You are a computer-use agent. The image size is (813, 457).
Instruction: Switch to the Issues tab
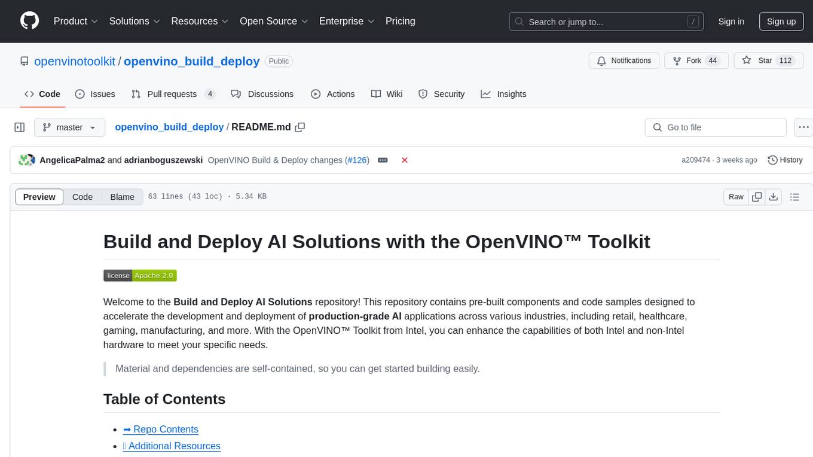95,94
